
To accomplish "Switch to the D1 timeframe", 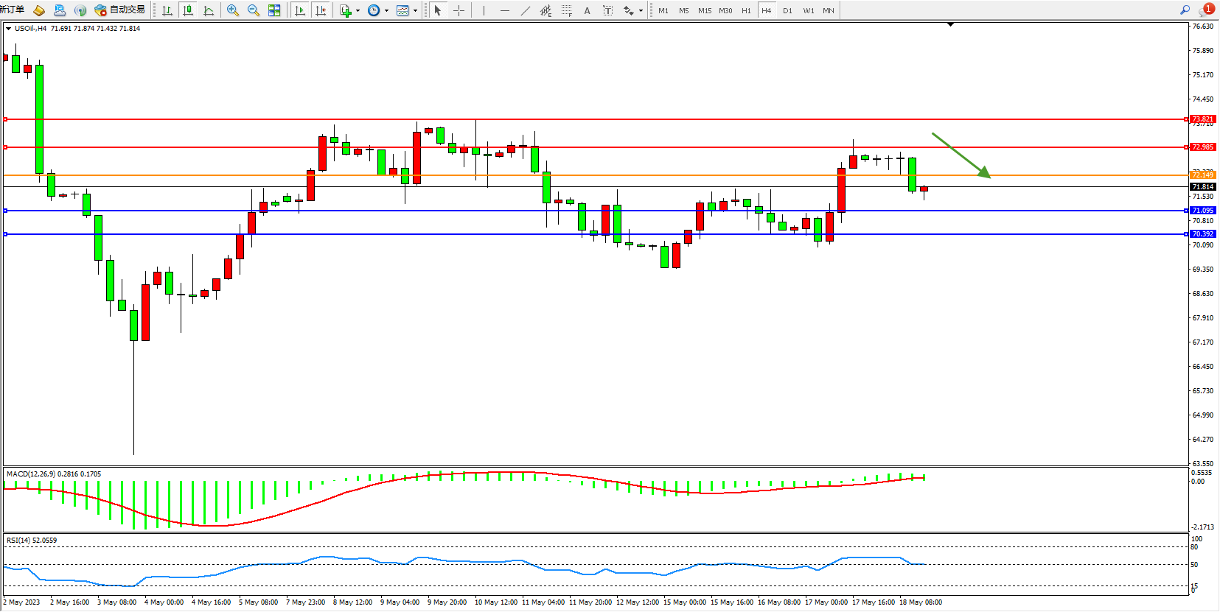I will pos(787,10).
